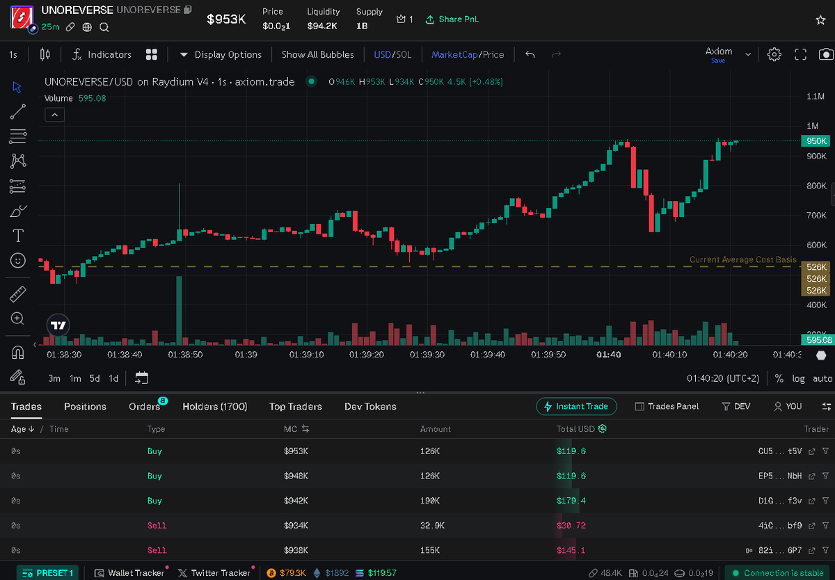Screen dimensions: 835x580
Task: Open the Holders (1700) tab
Action: tap(214, 406)
